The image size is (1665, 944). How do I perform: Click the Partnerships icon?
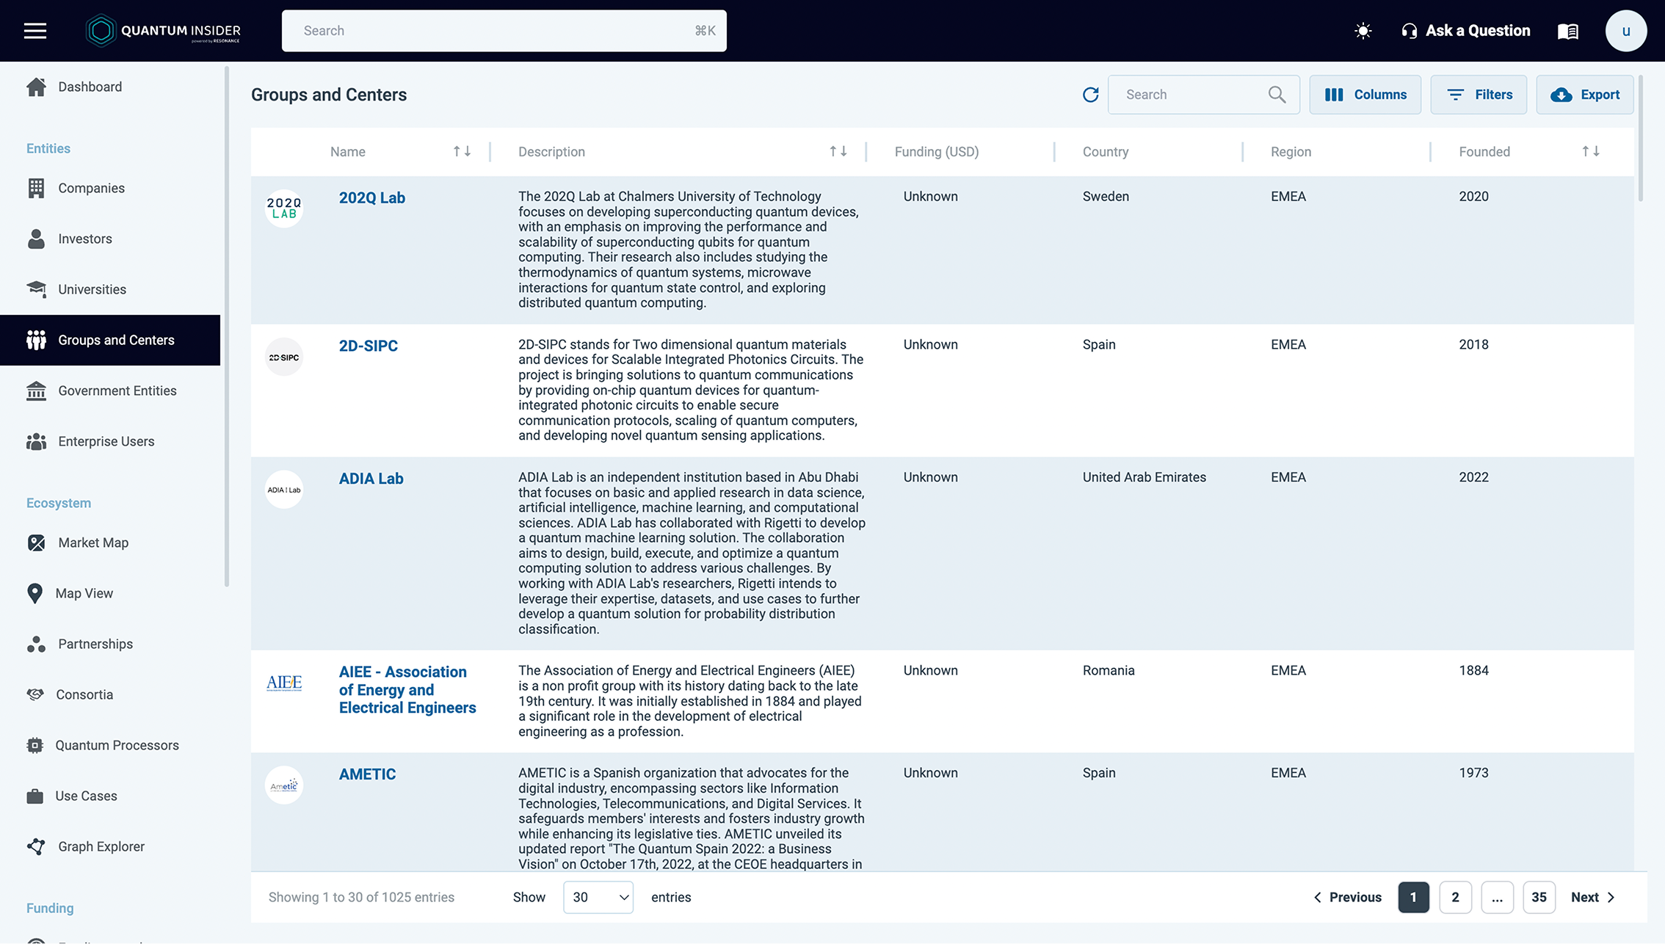point(36,644)
